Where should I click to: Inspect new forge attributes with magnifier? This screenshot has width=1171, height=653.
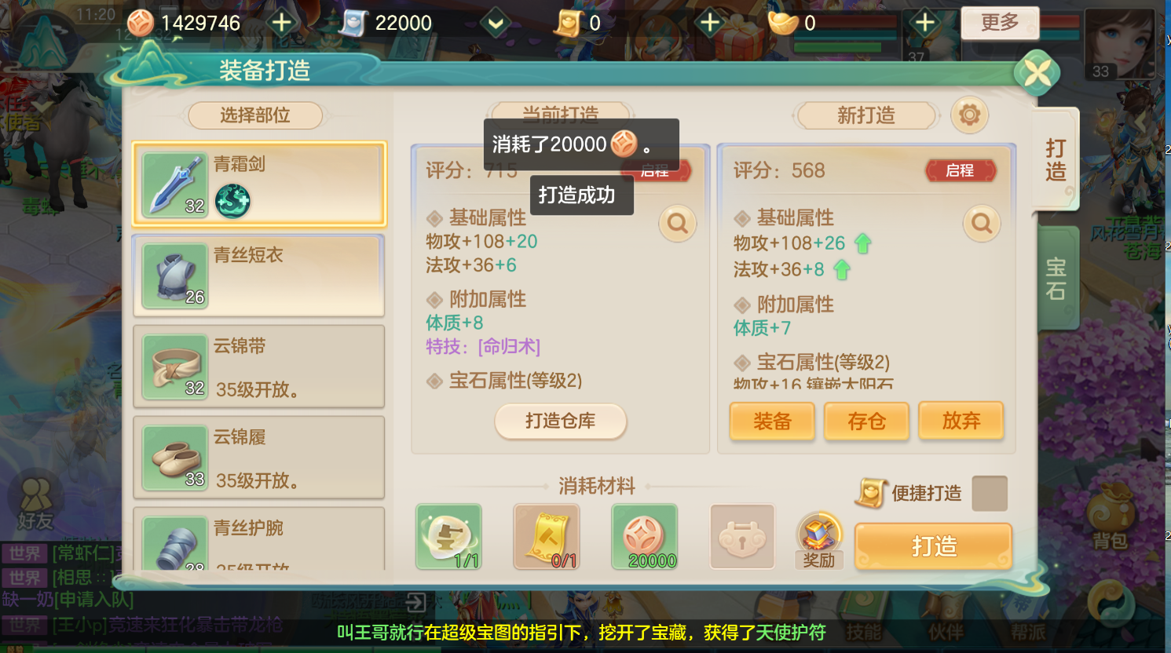[981, 224]
